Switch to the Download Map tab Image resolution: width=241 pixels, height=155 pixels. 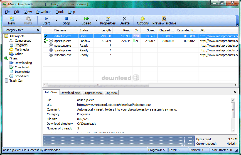tap(71, 93)
